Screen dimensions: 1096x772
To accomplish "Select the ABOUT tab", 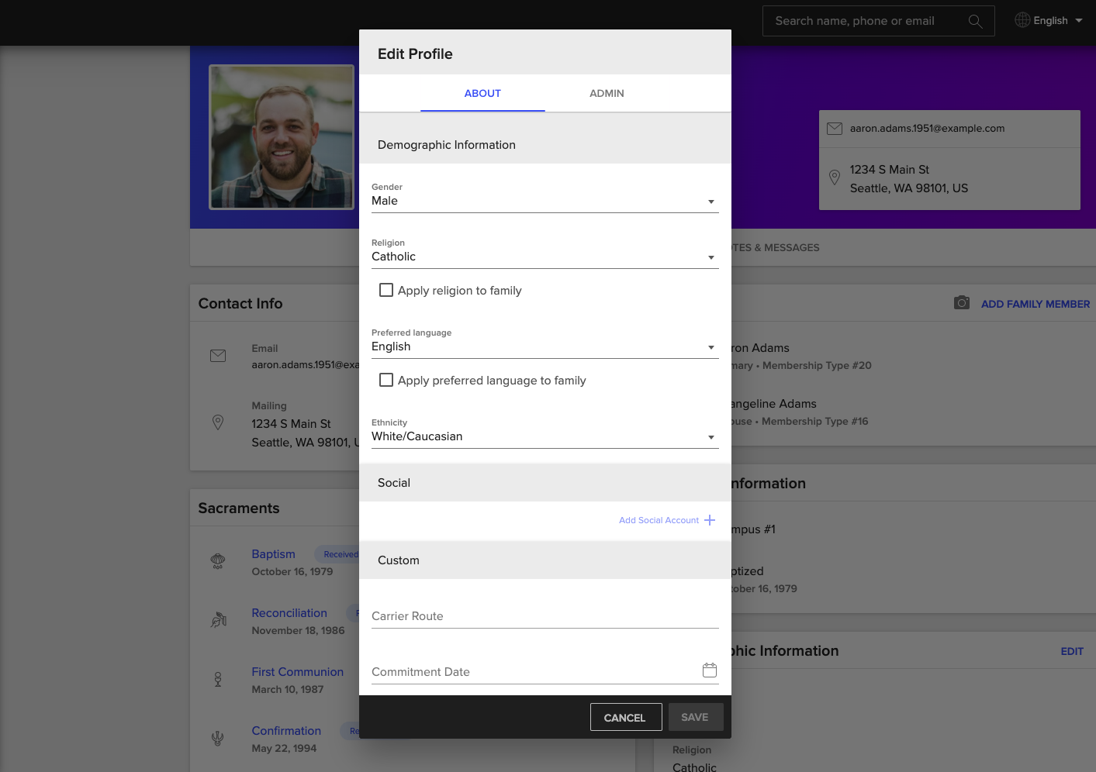I will [x=482, y=93].
